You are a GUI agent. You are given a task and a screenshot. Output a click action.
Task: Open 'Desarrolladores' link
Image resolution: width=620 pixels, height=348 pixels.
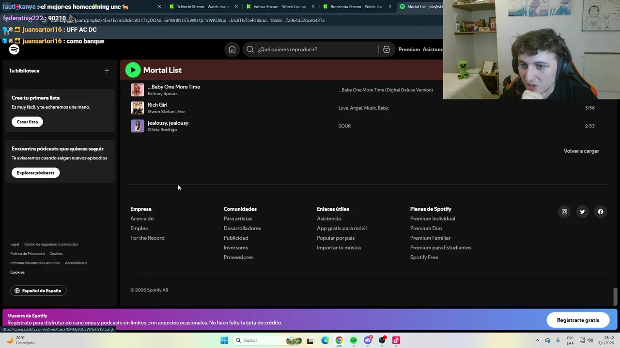[x=242, y=228]
